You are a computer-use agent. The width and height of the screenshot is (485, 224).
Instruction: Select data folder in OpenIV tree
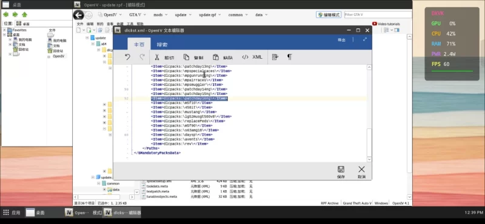pos(116,189)
